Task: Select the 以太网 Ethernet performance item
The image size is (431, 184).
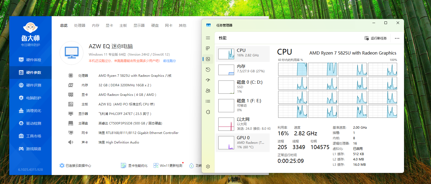Action: coord(243,124)
